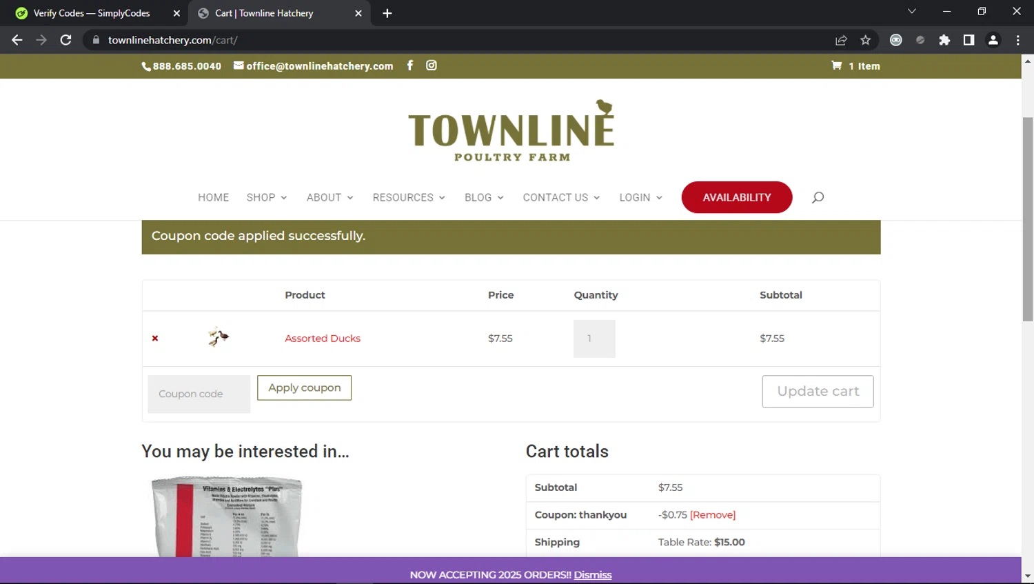This screenshot has height=584, width=1034.
Task: Click the phone number 888.685.0040
Action: click(181, 66)
